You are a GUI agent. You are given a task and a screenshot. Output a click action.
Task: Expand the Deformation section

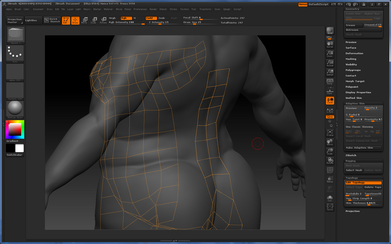(354, 53)
